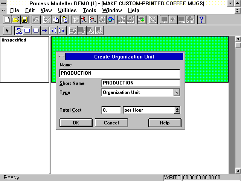This screenshot has width=241, height=181.
Task: Click the vertical scrollbar down arrow
Action: point(238,171)
